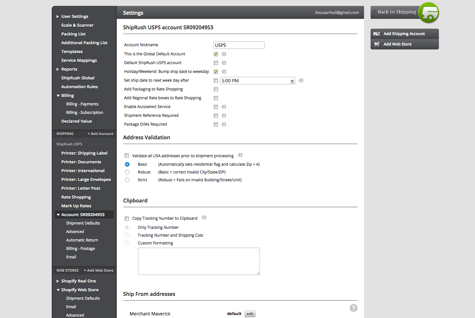Click edit button for Merchant Maverick address
This screenshot has height=318, width=475.
(250, 314)
